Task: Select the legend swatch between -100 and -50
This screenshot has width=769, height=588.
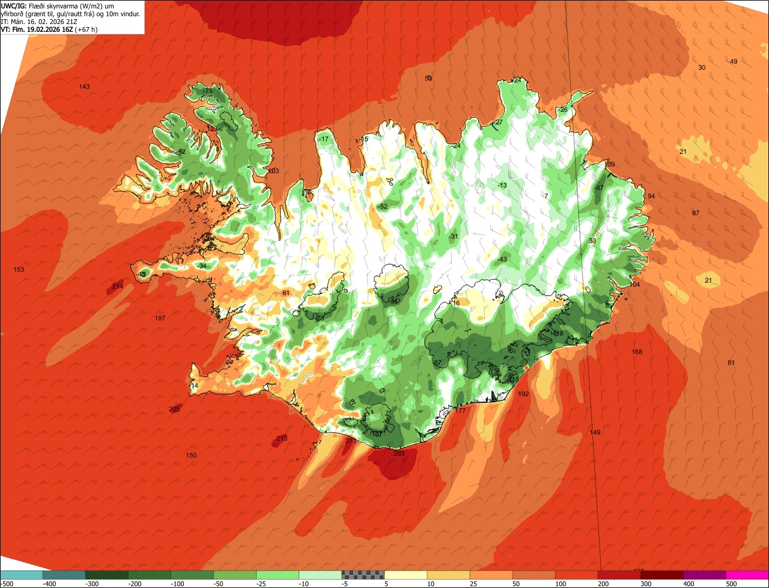Action: (x=192, y=575)
